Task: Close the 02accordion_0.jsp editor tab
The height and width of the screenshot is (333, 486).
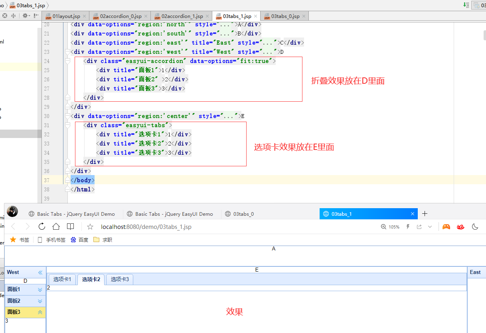Action: [x=146, y=16]
